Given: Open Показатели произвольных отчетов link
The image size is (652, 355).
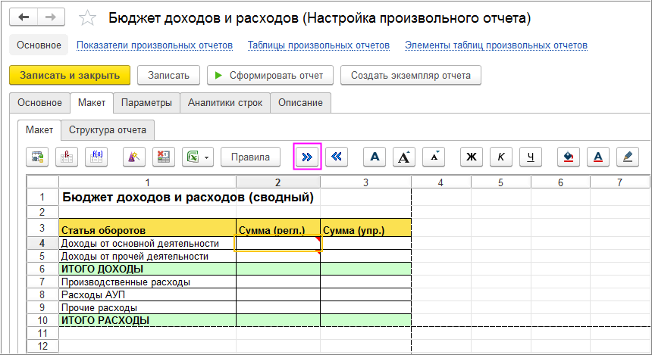Looking at the screenshot, I should click(154, 45).
